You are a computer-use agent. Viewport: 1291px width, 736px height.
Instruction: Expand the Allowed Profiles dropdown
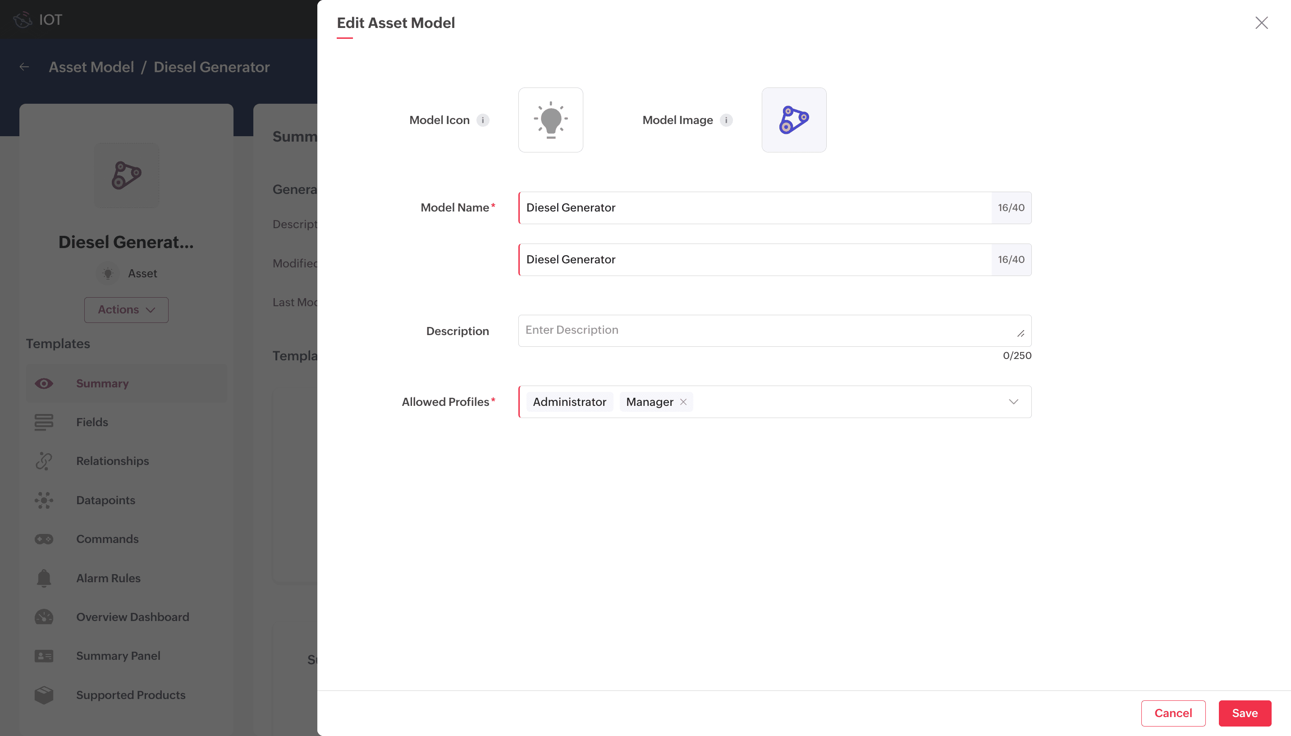(x=1013, y=402)
